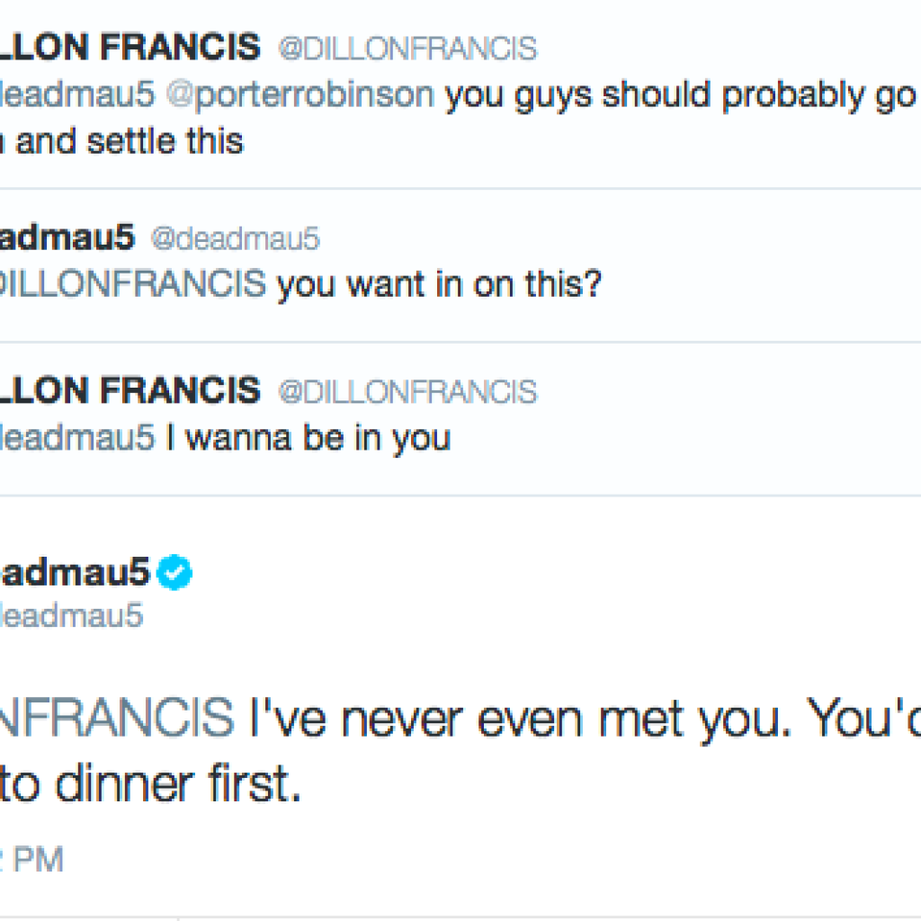This screenshot has width=921, height=921.
Task: Open DILLON FRANCIS profile name in the top tweet
Action: [129, 47]
